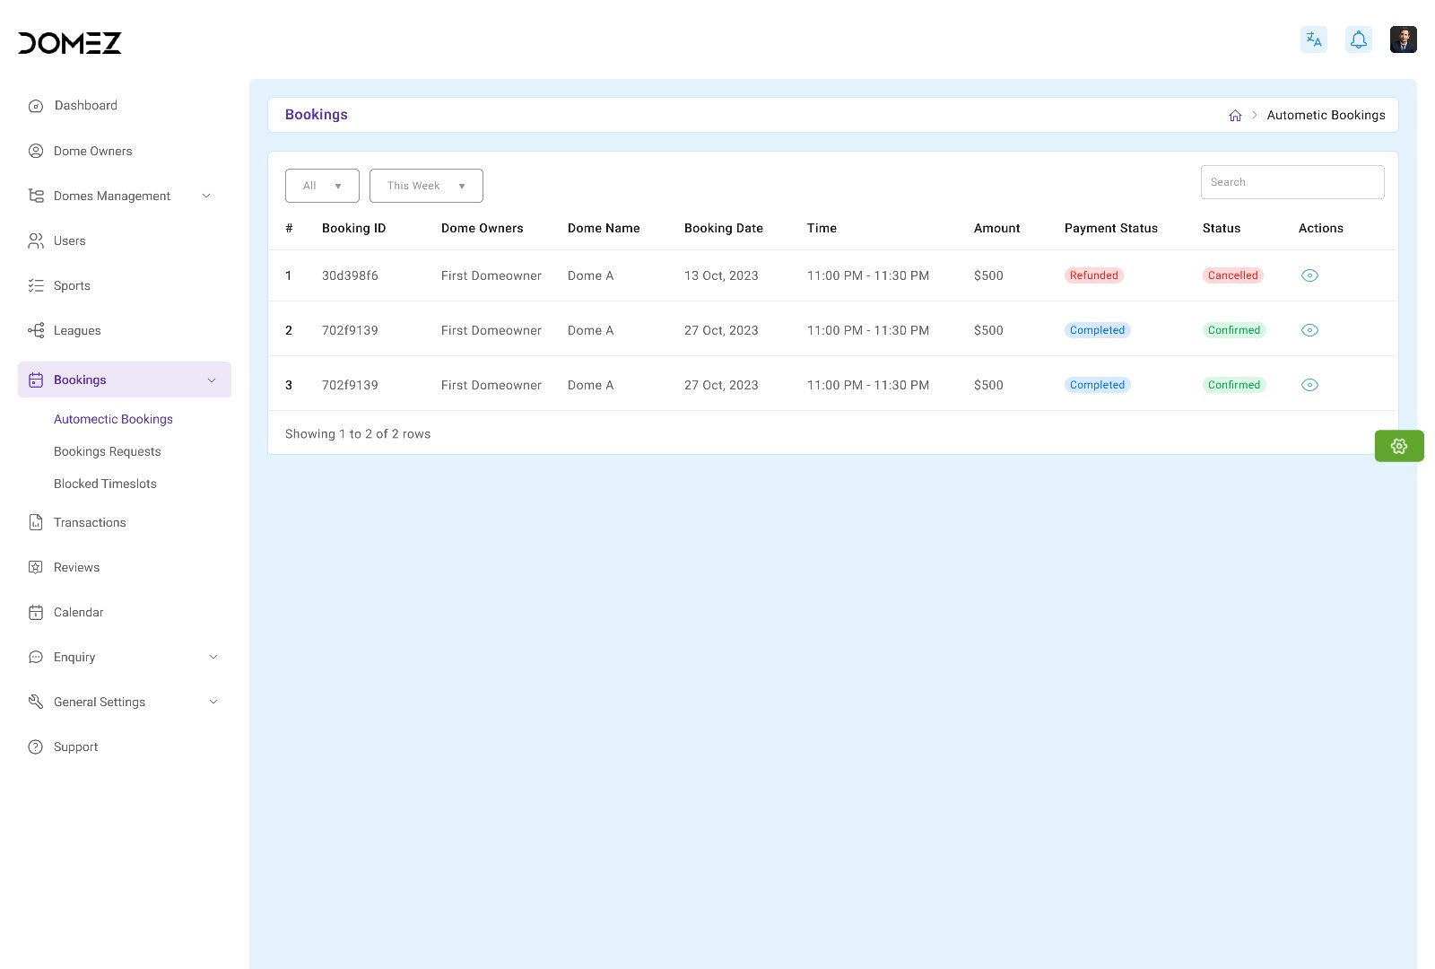Viewport: 1435px width, 969px height.
Task: Open the user profile avatar
Action: click(1404, 39)
